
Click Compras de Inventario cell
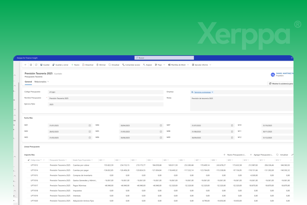coord(82,175)
